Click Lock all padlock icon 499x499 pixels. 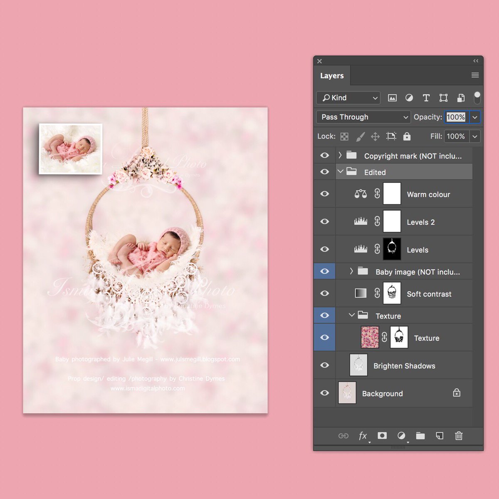click(x=407, y=137)
